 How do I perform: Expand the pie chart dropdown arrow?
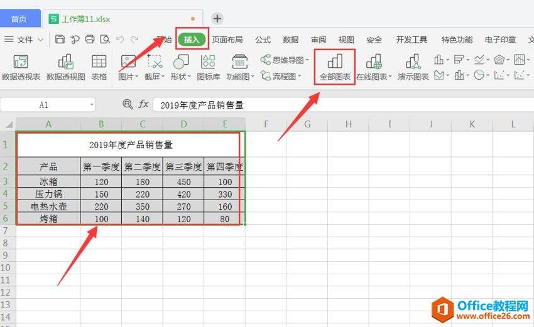pyautogui.click(x=488, y=75)
